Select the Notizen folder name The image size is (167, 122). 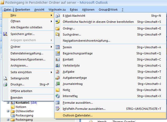pos(21,107)
